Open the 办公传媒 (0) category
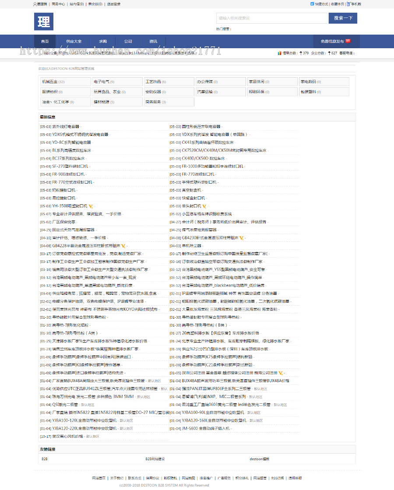The image size is (394, 490). click(220, 82)
